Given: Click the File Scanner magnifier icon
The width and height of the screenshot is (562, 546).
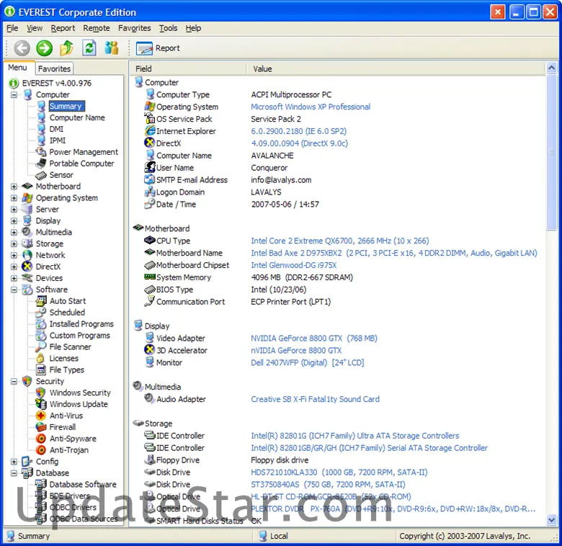Looking at the screenshot, I should click(41, 346).
